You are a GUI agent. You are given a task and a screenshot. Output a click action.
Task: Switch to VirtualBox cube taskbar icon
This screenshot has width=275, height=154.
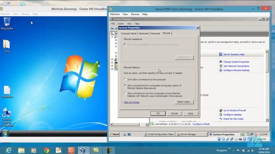coord(82,150)
